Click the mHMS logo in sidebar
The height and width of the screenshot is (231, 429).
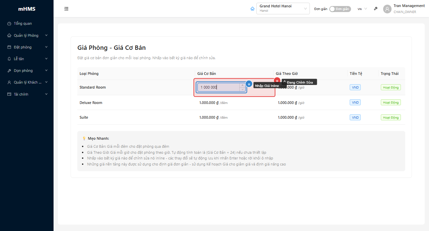[27, 9]
